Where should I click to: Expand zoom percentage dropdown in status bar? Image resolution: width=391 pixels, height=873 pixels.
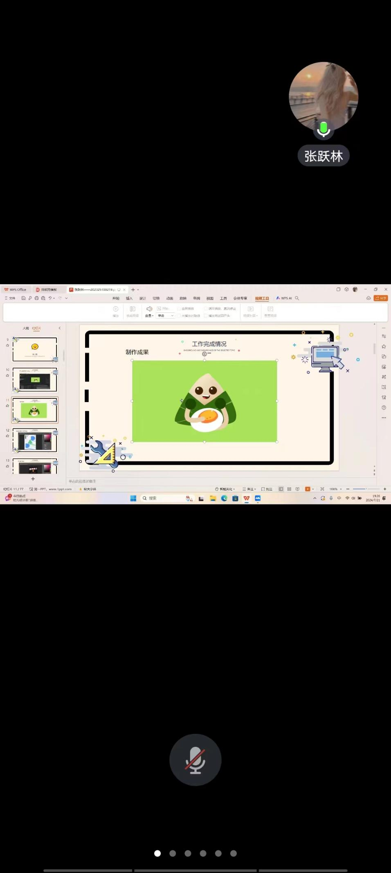click(x=341, y=489)
